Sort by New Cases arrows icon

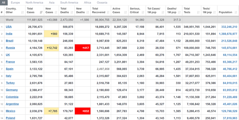click(x=56, y=12)
